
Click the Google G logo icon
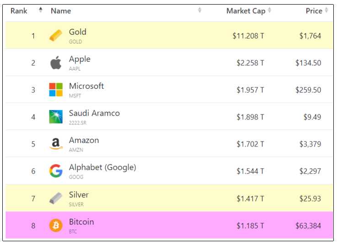click(56, 171)
